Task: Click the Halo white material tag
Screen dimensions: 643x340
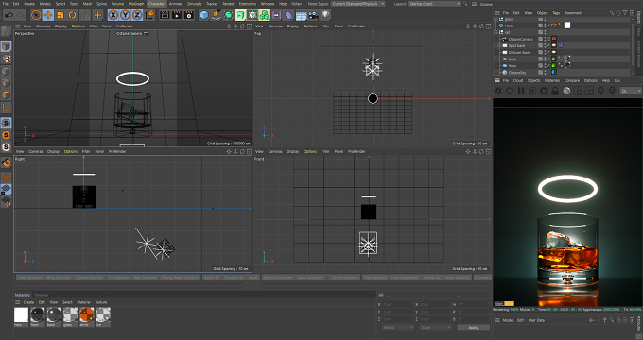Action: point(567,25)
